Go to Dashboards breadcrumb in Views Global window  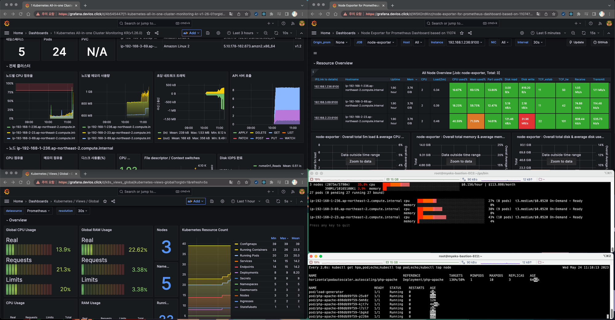coord(38,201)
